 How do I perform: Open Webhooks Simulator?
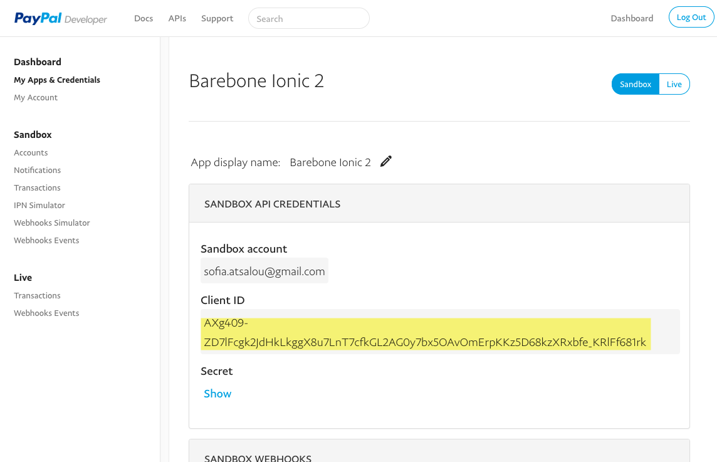click(x=51, y=223)
